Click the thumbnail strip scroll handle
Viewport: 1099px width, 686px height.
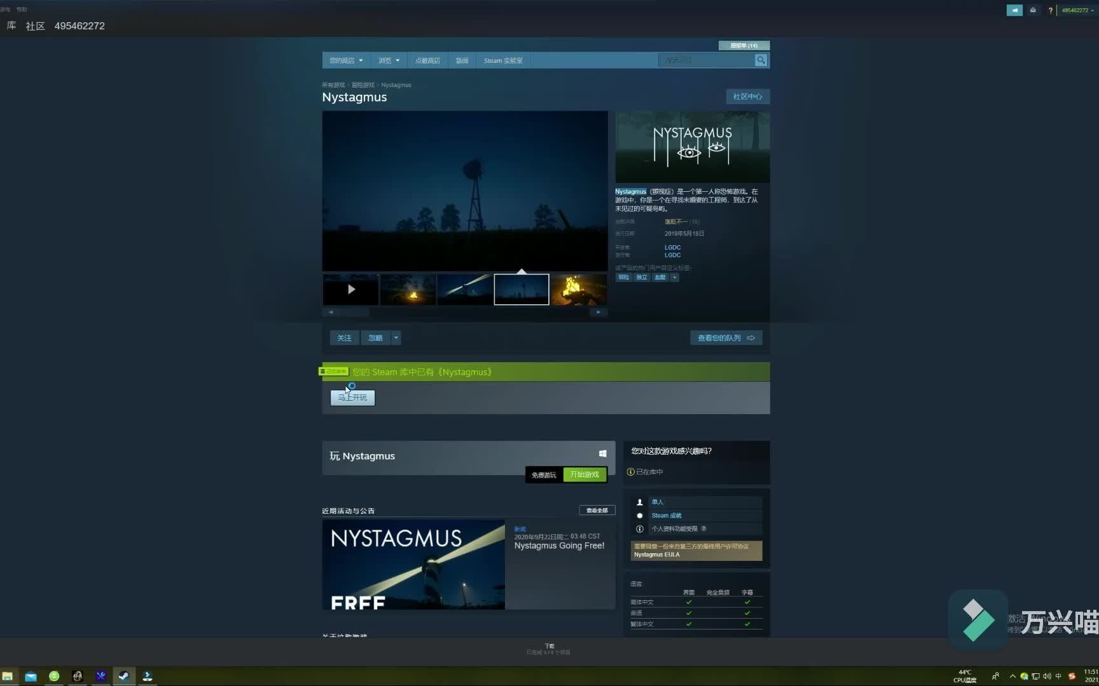(x=354, y=313)
